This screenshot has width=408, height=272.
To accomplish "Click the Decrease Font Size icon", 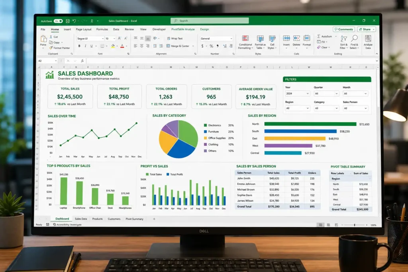I will pos(126,38).
